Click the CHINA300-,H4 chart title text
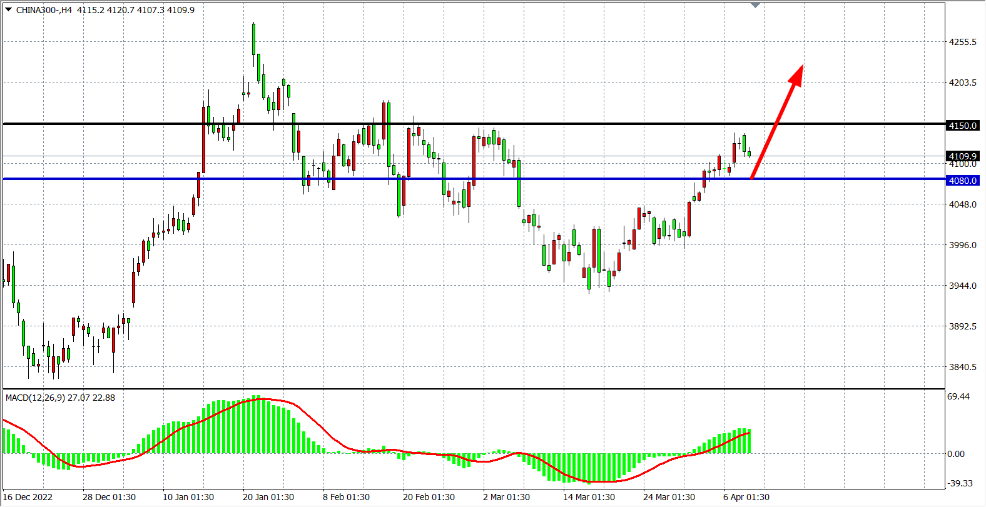The width and height of the screenshot is (986, 507). coord(44,10)
